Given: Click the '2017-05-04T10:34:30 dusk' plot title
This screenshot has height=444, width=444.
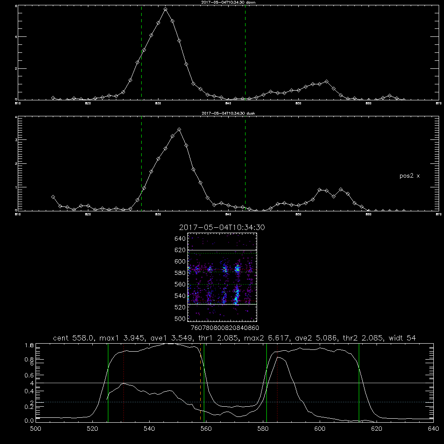Looking at the screenshot, I should click(x=228, y=113).
